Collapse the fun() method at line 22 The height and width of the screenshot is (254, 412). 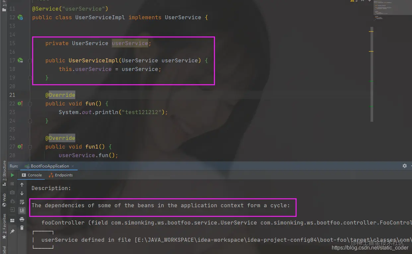(30, 104)
